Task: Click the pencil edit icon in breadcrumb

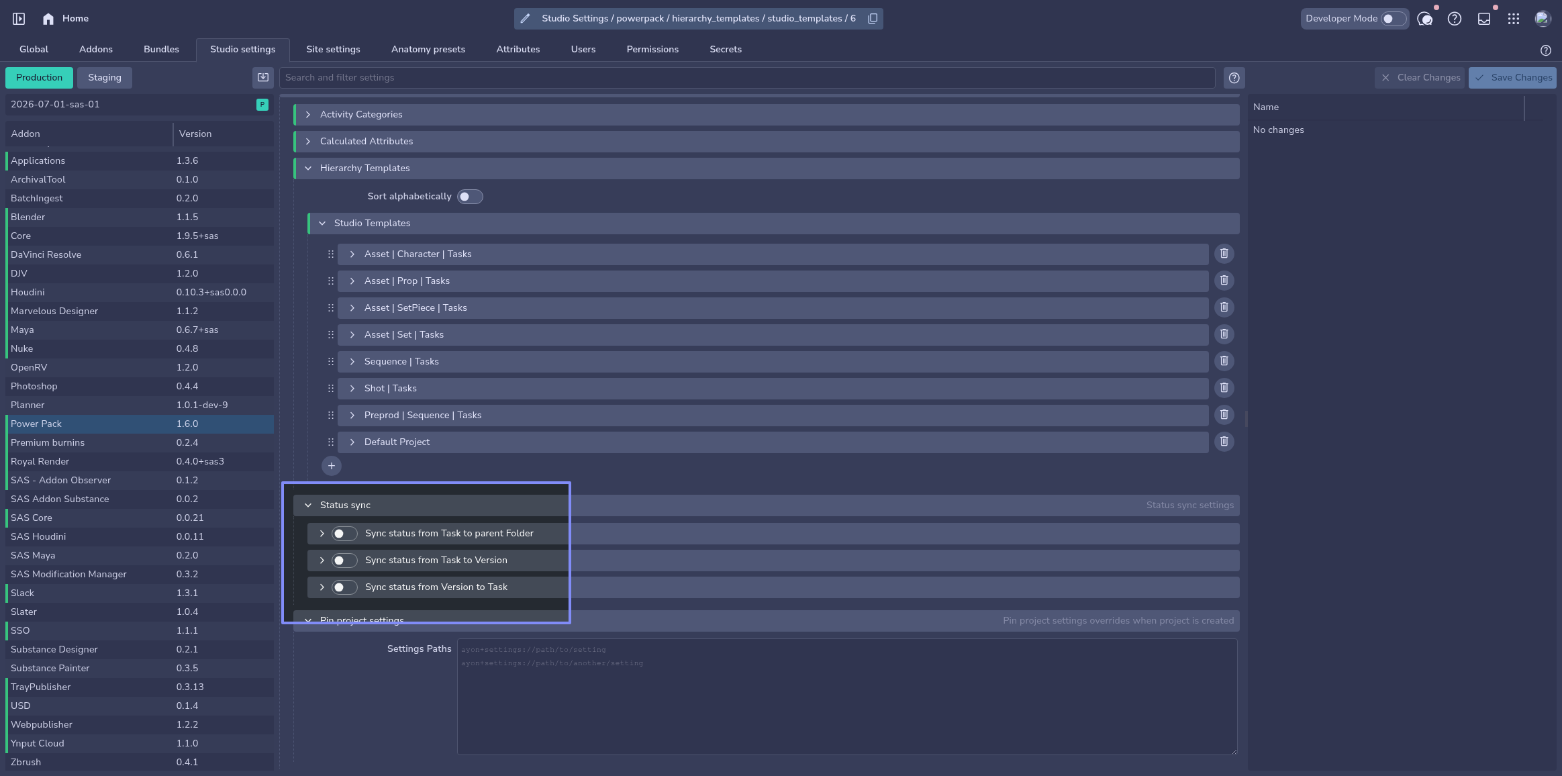Action: tap(526, 19)
